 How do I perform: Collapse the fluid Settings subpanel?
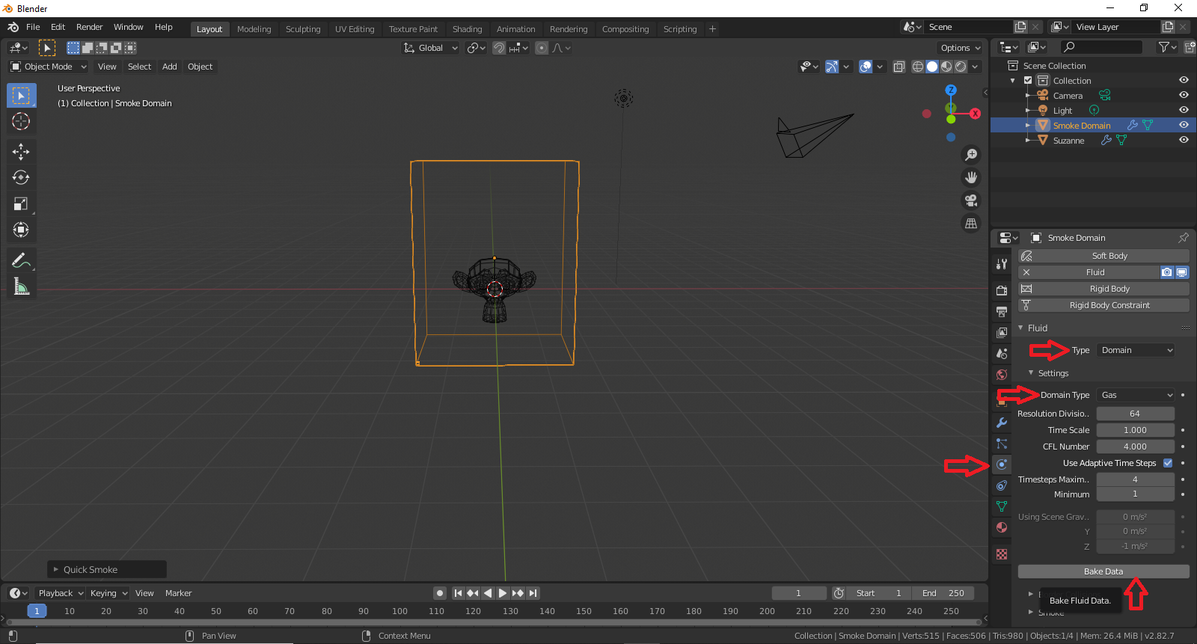[1031, 373]
